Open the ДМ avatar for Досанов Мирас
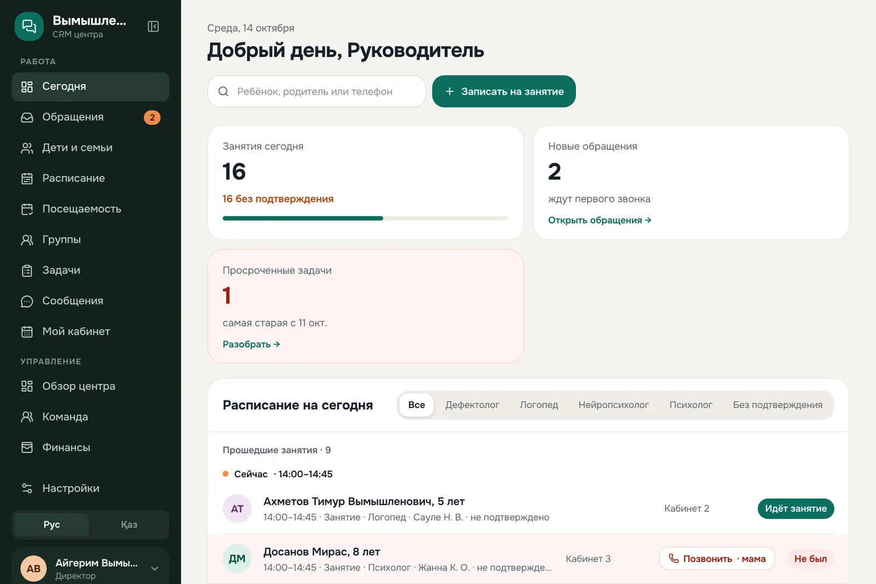876x584 pixels. coord(237,559)
